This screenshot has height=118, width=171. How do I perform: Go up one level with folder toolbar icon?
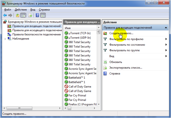point(18,15)
